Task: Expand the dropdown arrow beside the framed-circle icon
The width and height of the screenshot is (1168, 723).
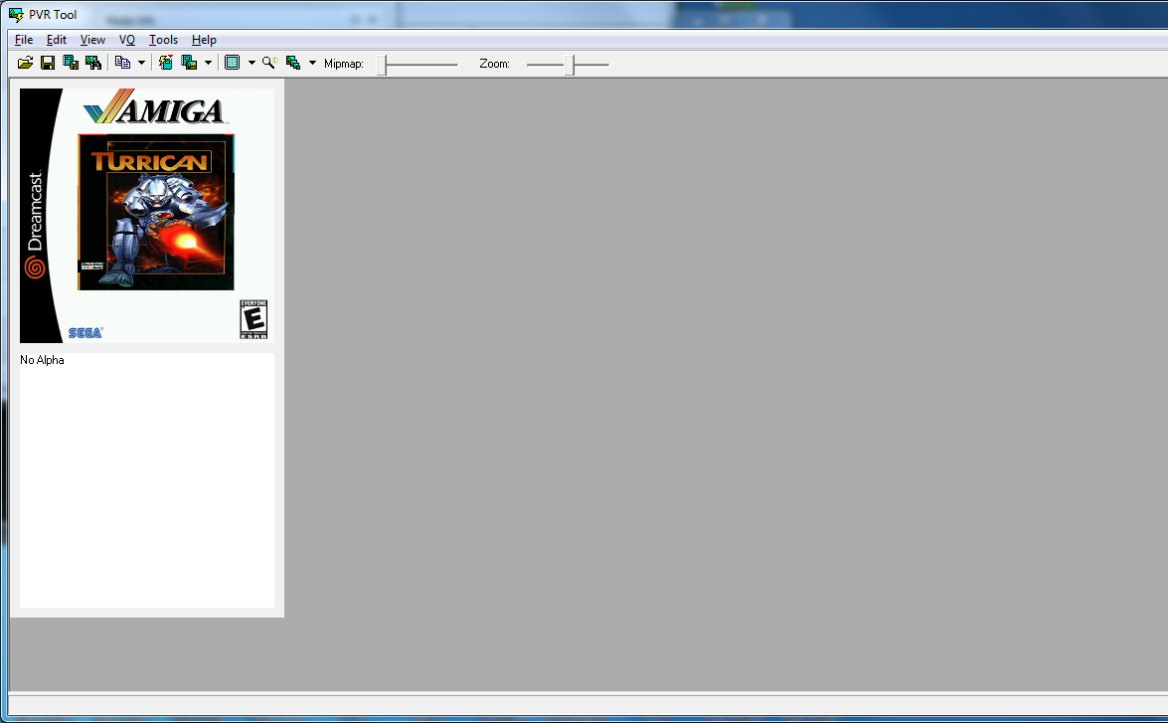Action: 251,64
